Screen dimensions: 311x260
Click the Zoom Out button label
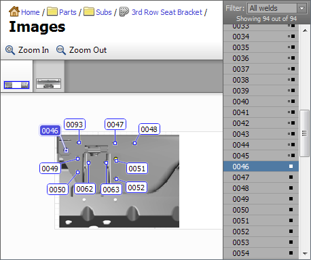coord(88,50)
